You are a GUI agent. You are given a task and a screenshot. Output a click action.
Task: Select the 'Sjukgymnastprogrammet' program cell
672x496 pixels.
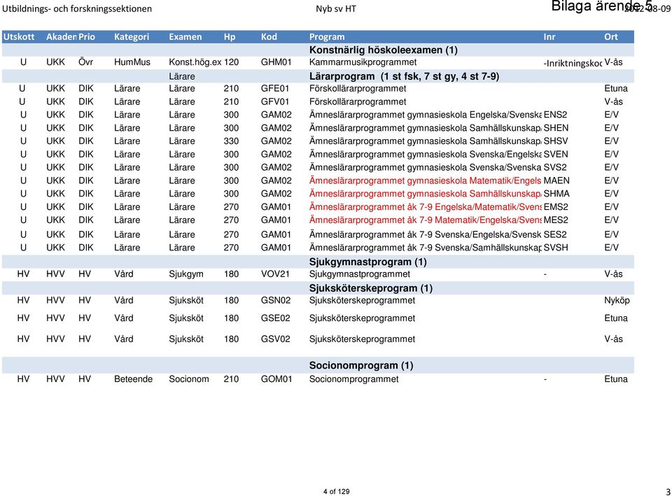[x=360, y=274]
